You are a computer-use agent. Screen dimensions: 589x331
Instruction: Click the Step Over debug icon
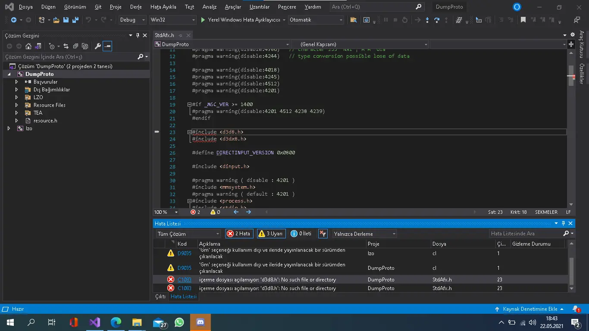tap(437, 20)
